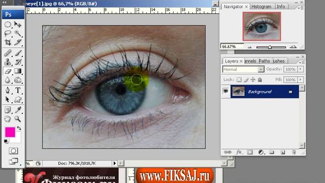Select the Brush tool
This screenshot has width=325, height=183.
coord(18,53)
